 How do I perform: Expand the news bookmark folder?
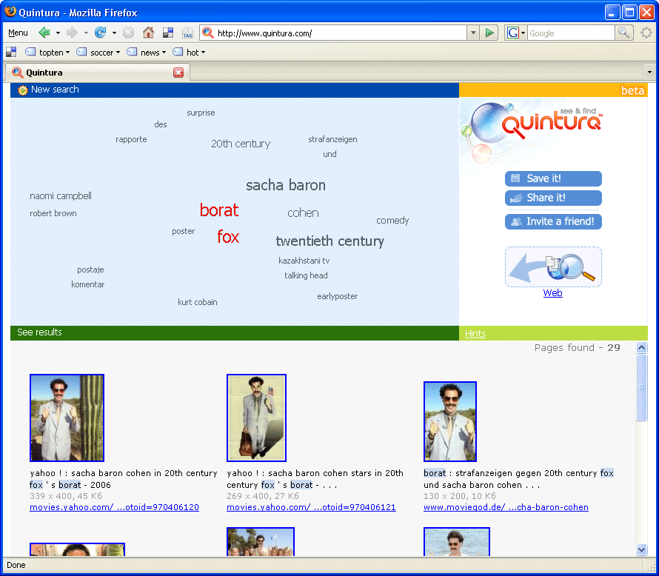click(147, 53)
